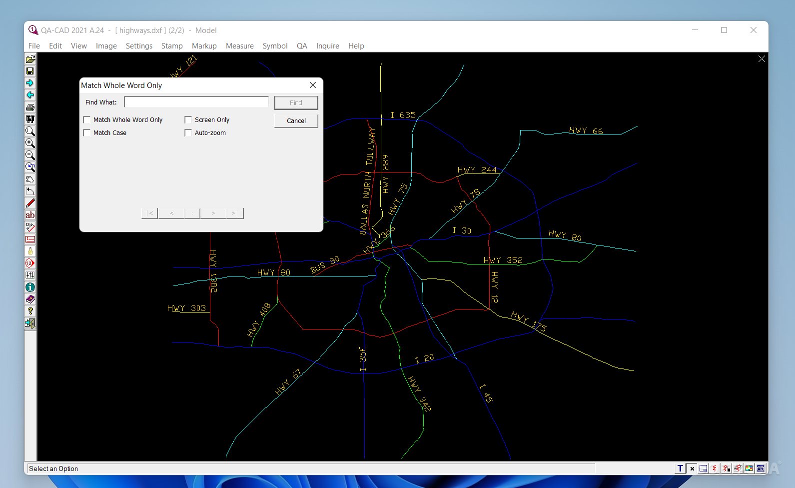Click the Cancel button in dialog
This screenshot has width=795, height=488.
click(x=296, y=120)
